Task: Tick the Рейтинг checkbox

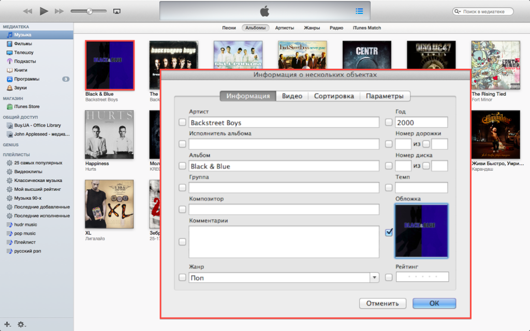Action: [x=389, y=277]
